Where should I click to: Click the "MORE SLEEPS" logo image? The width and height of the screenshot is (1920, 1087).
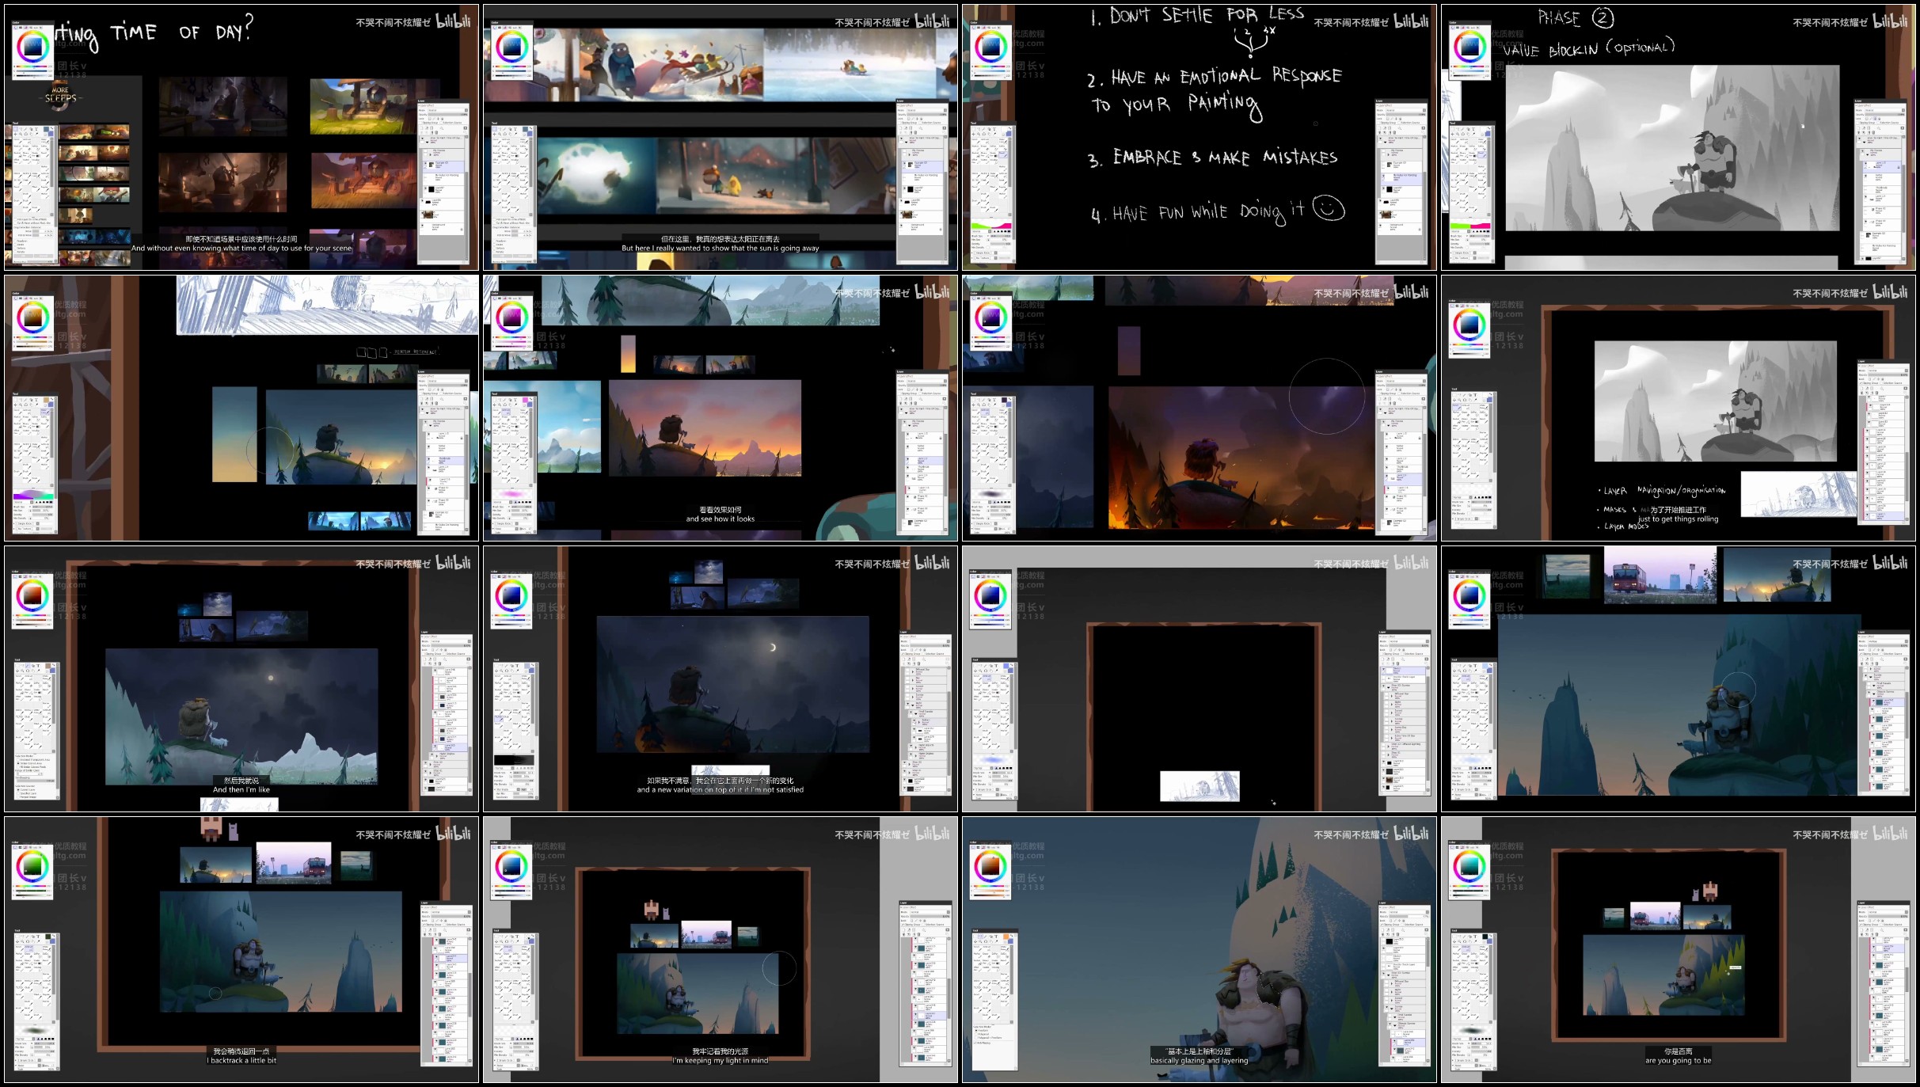[x=61, y=97]
